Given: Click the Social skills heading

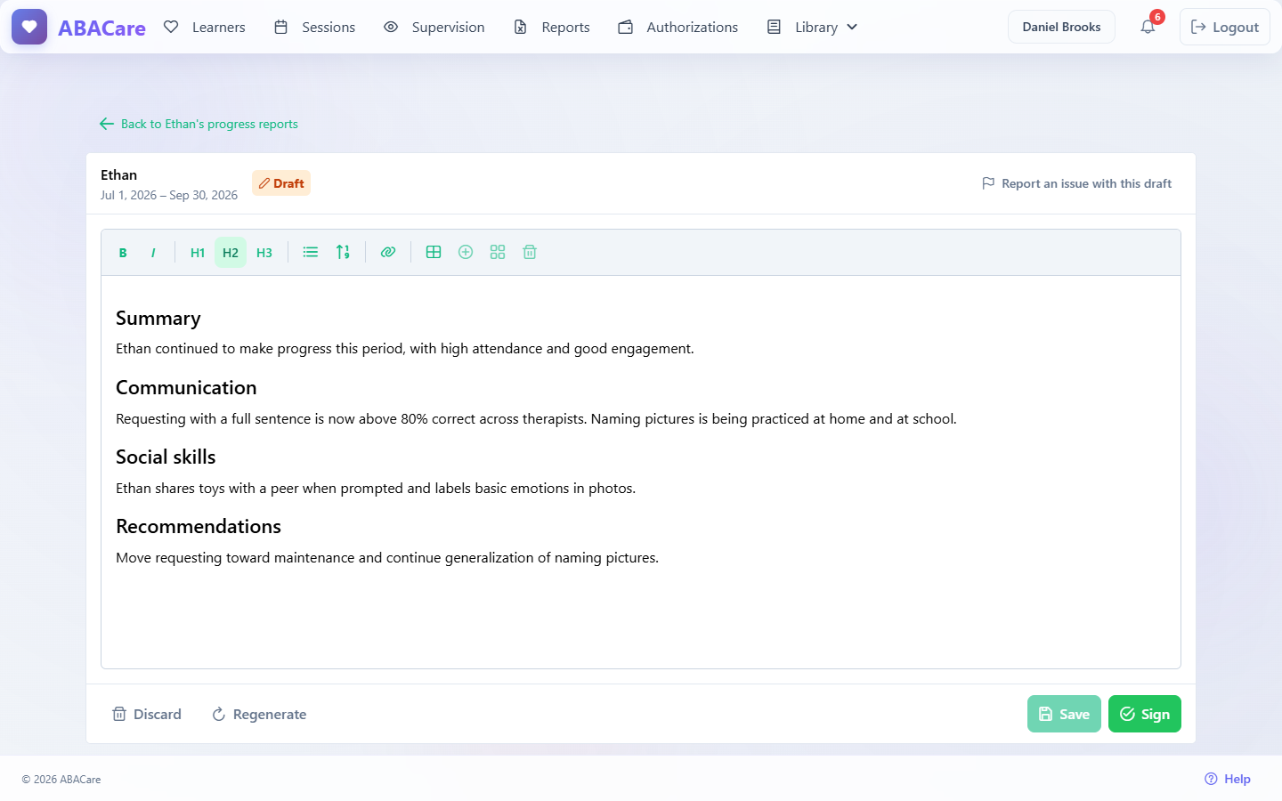Looking at the screenshot, I should click(x=166, y=457).
